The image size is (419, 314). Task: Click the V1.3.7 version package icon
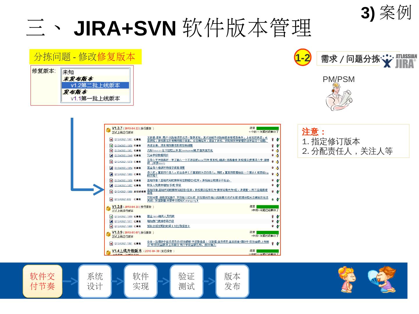[108, 130]
